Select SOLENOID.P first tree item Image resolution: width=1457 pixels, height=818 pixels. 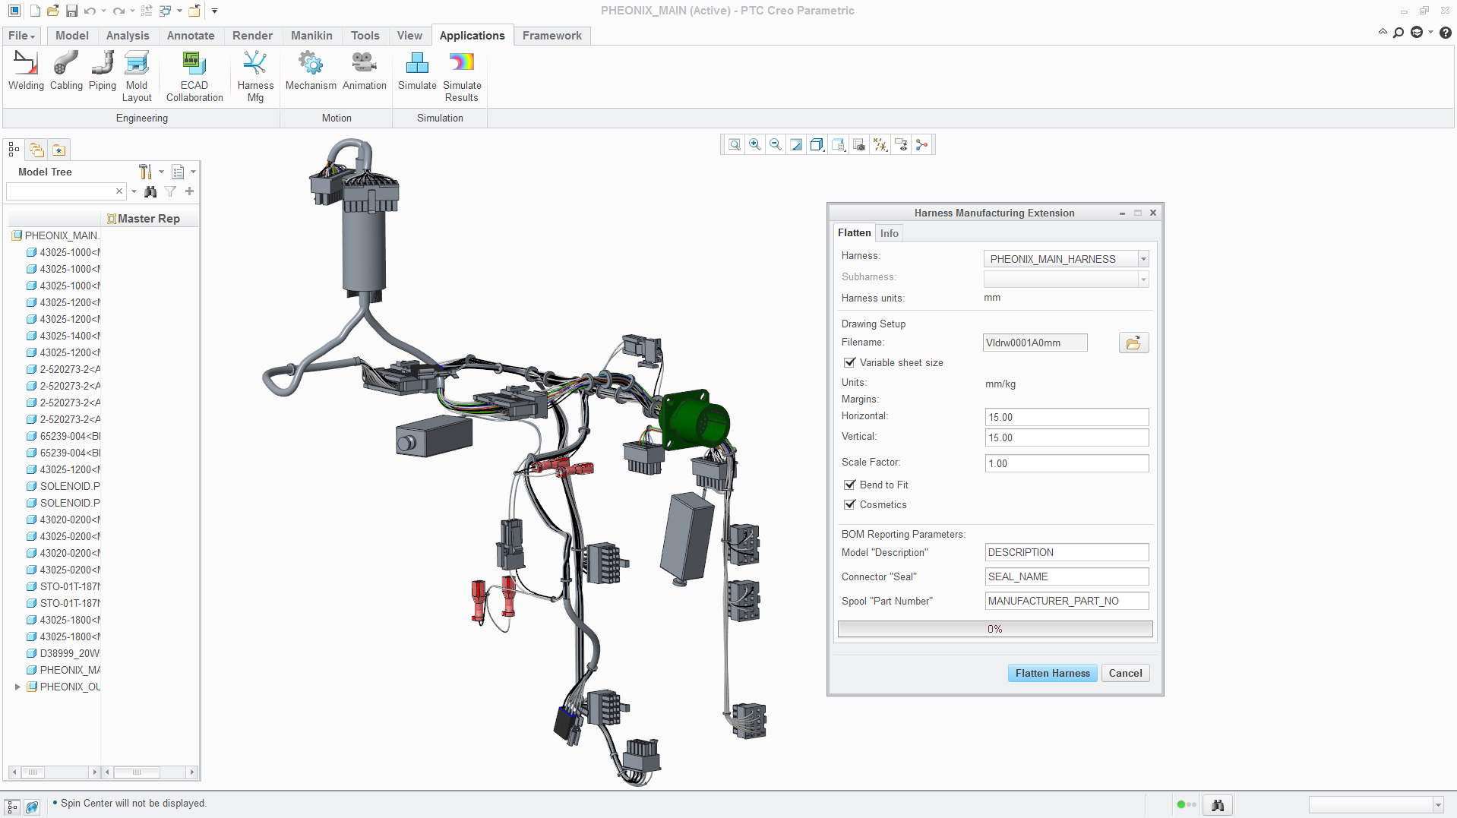[63, 486]
